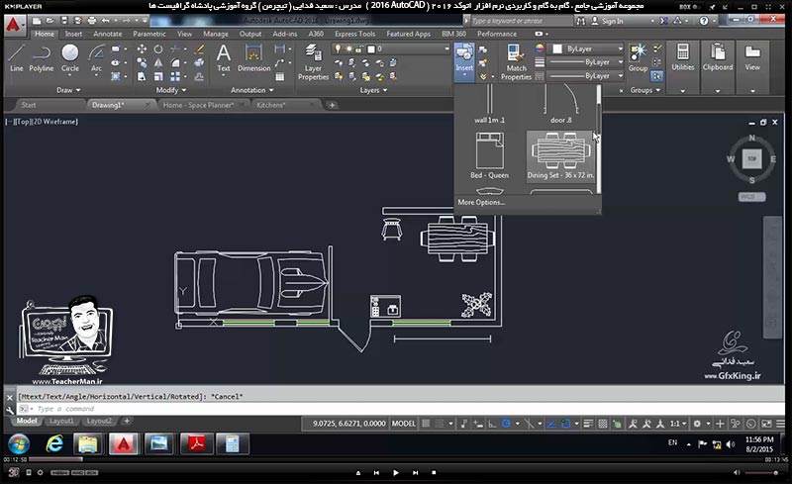Expand the Modify panel

coord(170,90)
